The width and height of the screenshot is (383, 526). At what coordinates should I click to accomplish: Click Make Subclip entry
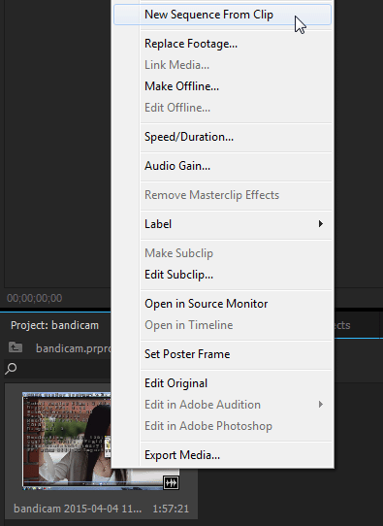coord(222,253)
